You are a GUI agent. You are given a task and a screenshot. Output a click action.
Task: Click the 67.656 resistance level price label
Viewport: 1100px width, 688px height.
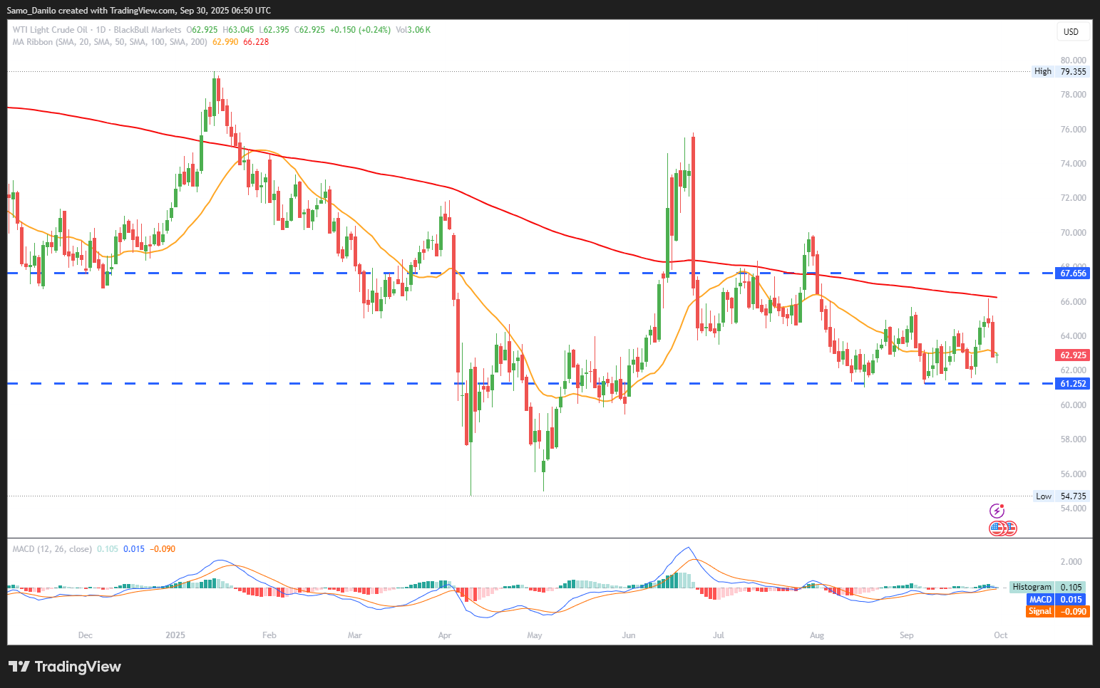point(1073,273)
